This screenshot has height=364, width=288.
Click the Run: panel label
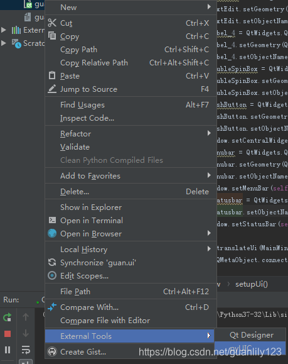pos(11,300)
